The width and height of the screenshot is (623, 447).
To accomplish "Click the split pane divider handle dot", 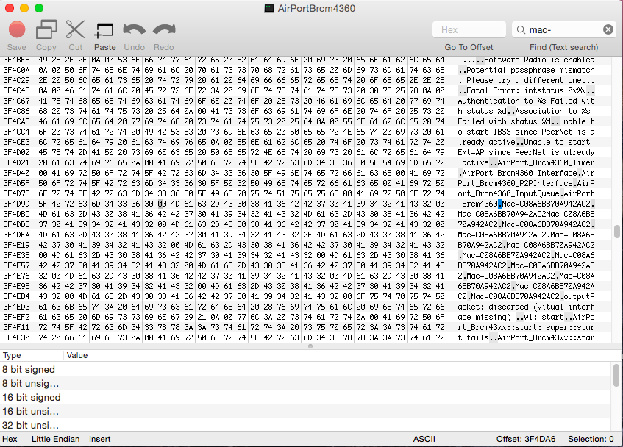I will click(310, 346).
